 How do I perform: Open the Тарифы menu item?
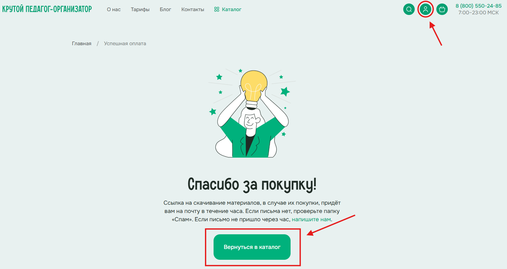point(140,10)
